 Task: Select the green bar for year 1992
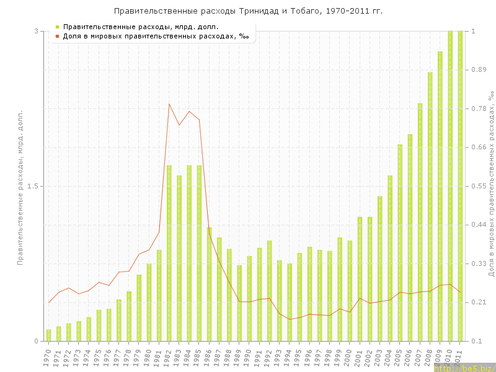(x=270, y=291)
